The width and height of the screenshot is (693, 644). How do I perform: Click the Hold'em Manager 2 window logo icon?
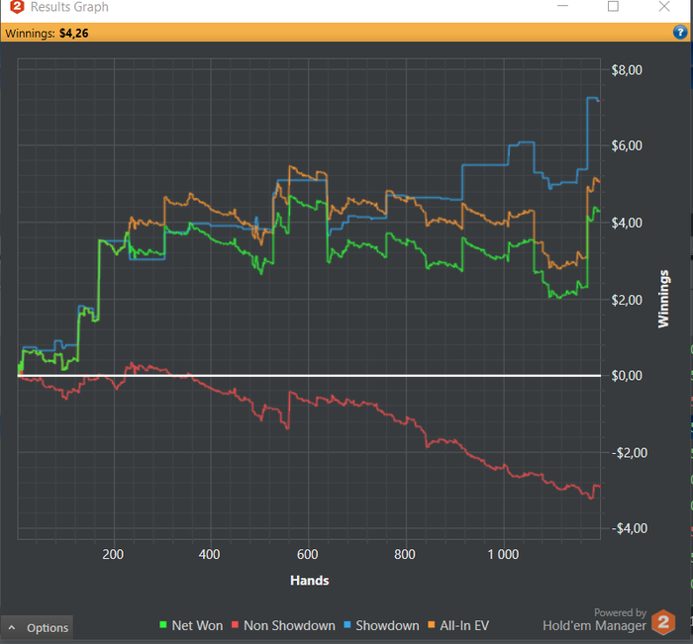(17, 7)
